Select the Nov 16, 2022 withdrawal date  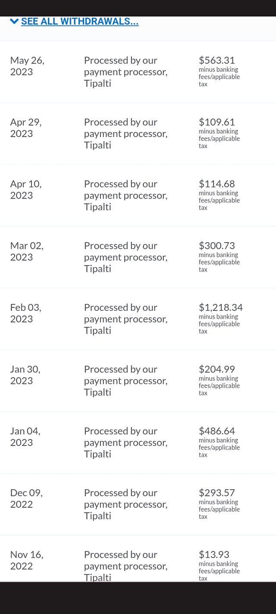[x=27, y=560]
